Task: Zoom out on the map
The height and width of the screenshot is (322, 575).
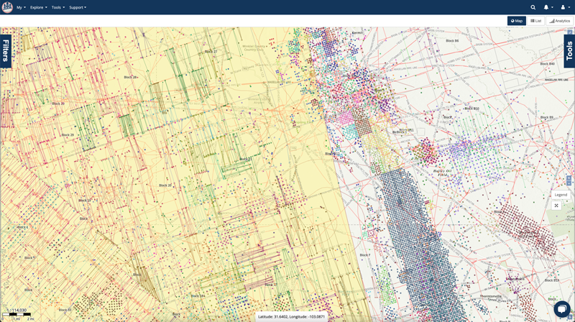Action: [x=569, y=183]
